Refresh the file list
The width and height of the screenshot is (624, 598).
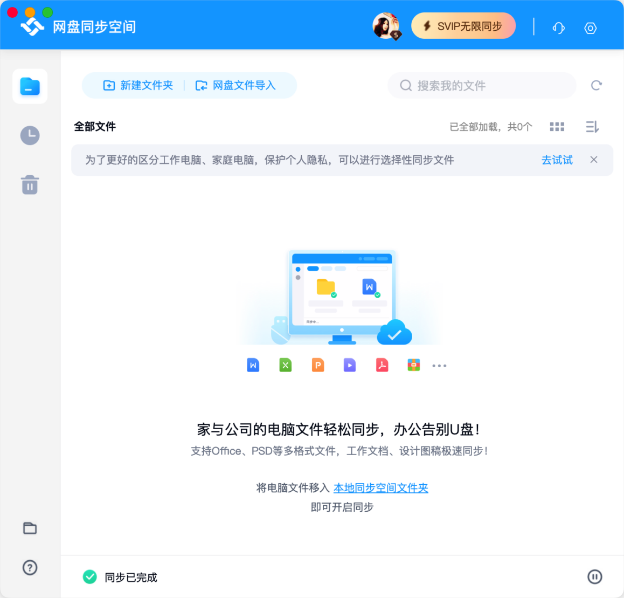[596, 85]
